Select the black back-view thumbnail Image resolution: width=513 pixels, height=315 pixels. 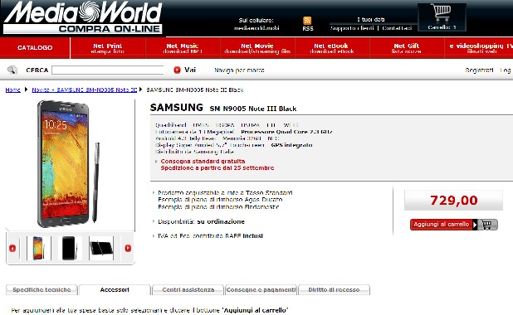point(70,249)
